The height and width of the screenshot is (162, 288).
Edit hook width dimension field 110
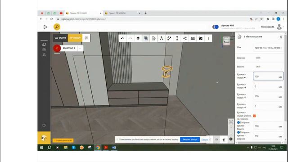pos(268,136)
